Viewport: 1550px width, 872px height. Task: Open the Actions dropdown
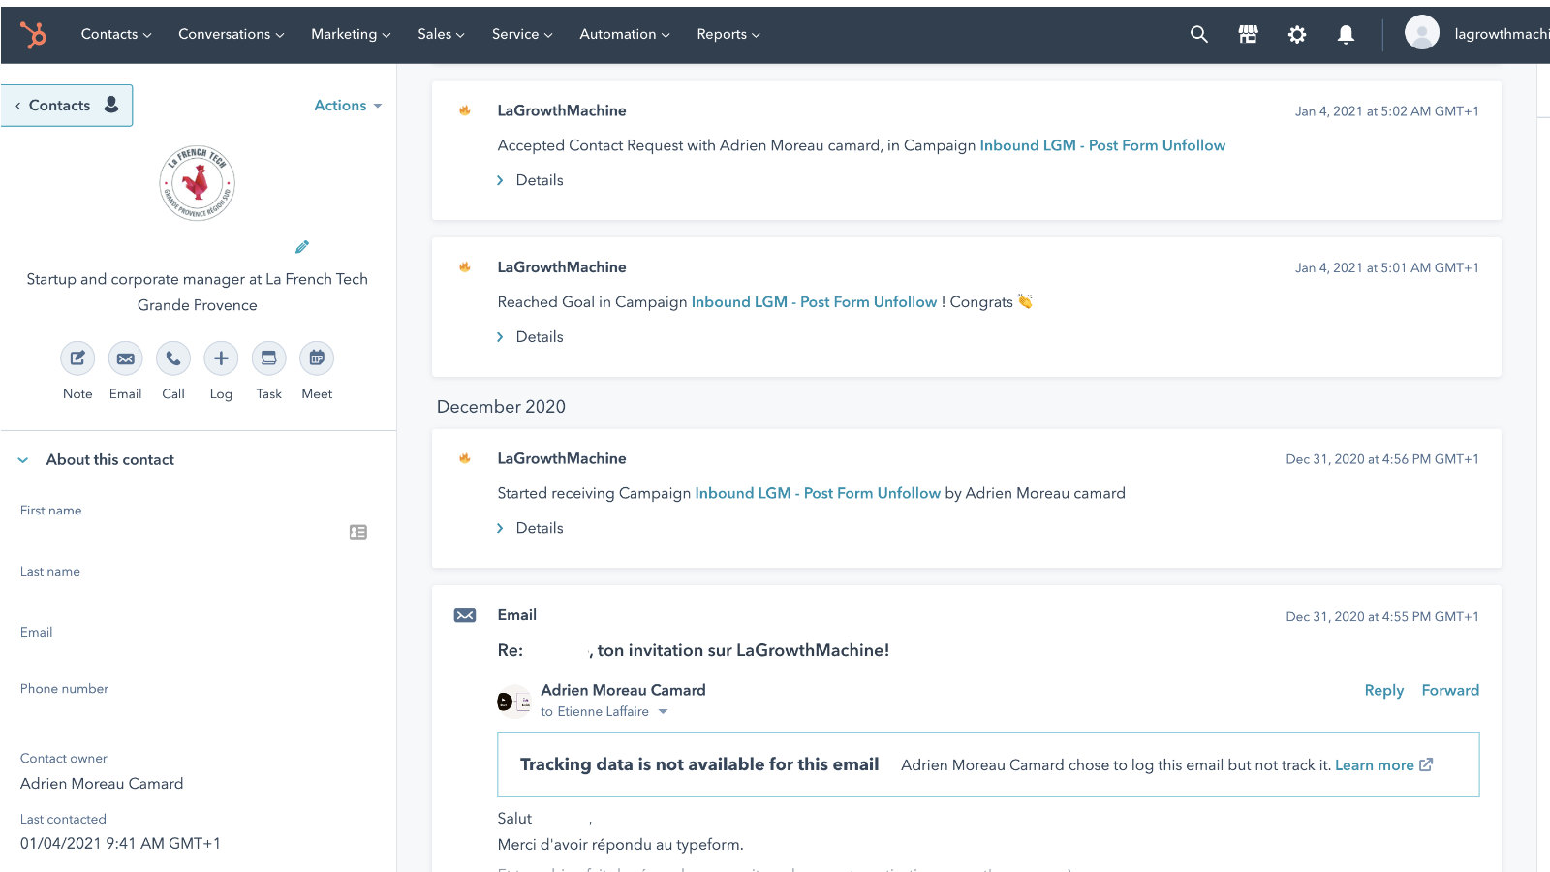pyautogui.click(x=347, y=105)
